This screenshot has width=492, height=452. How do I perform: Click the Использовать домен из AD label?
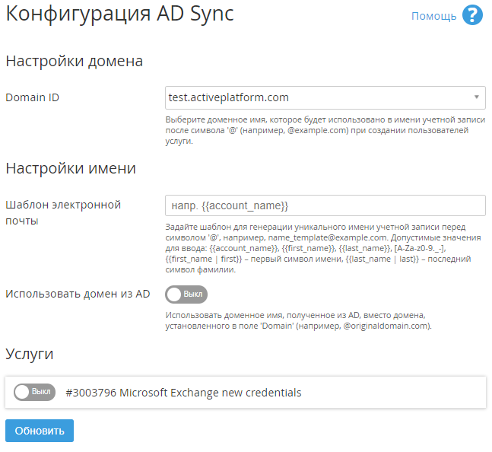78,294
